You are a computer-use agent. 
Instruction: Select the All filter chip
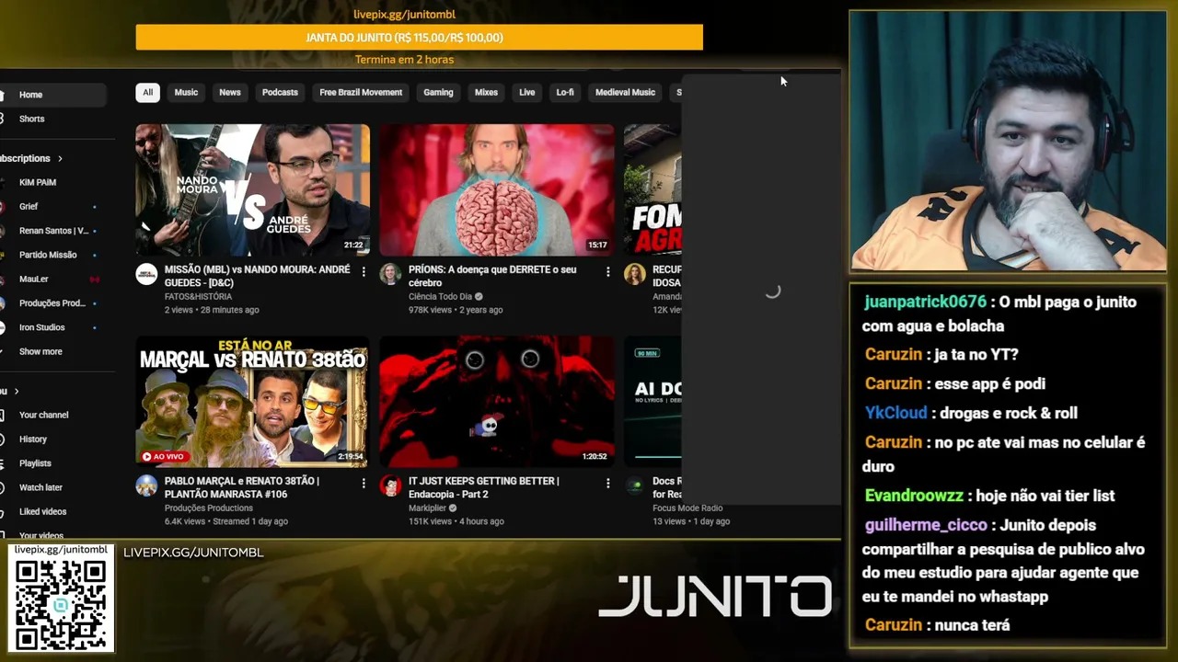point(147,92)
